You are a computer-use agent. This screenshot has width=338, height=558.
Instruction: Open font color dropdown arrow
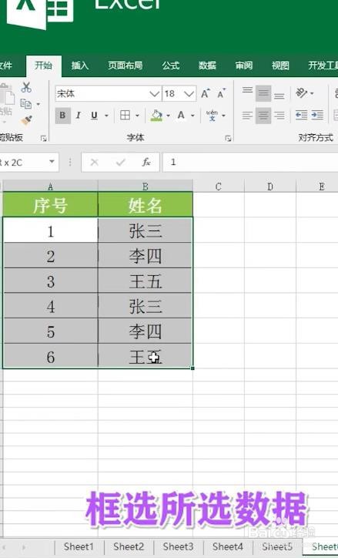pos(192,116)
